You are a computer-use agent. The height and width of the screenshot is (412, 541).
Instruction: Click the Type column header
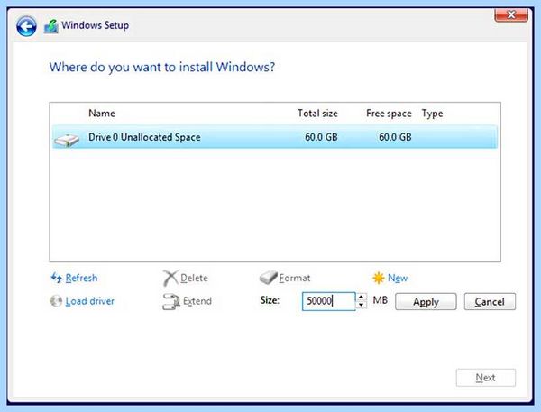click(432, 114)
